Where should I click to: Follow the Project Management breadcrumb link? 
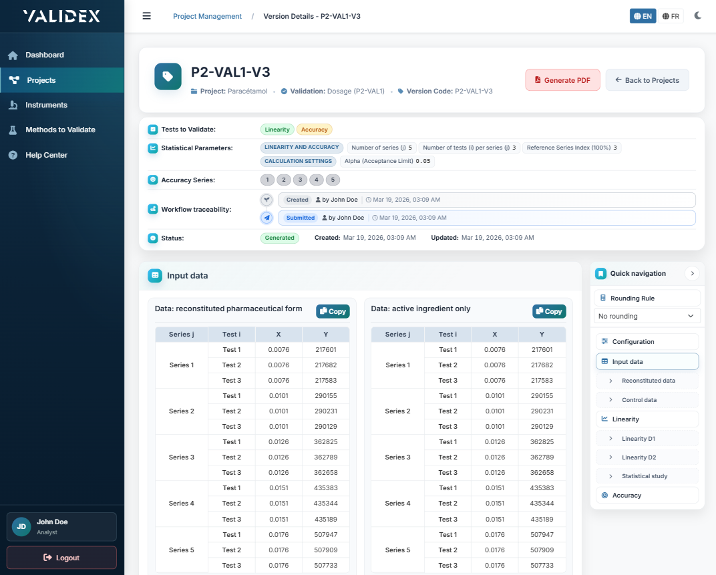coord(207,16)
